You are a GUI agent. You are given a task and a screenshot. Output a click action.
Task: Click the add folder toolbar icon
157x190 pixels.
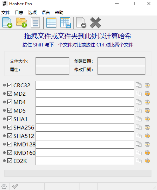pyautogui.click(x=21, y=23)
